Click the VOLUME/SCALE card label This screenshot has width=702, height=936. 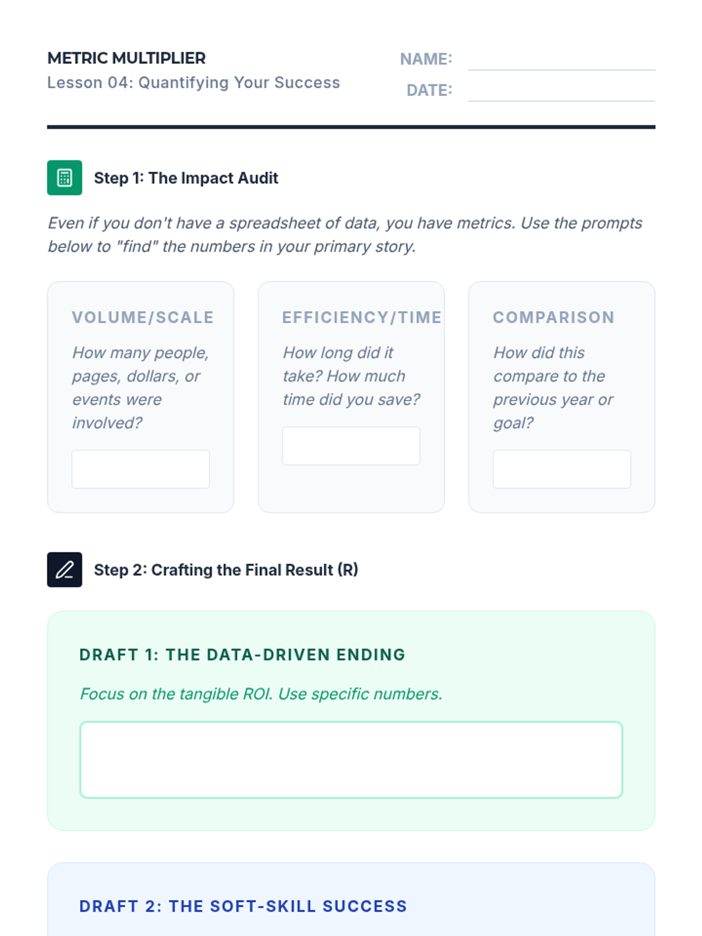click(143, 317)
